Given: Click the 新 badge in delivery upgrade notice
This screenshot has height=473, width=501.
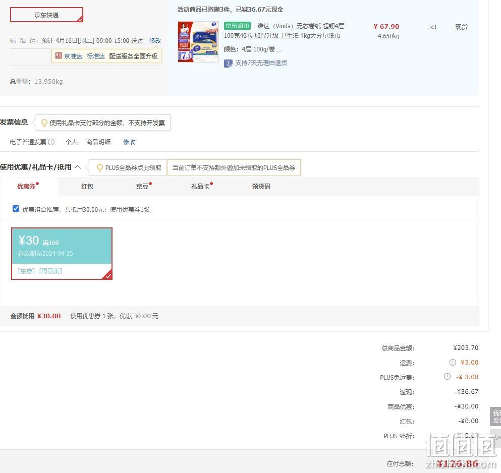Looking at the screenshot, I should 58,55.
